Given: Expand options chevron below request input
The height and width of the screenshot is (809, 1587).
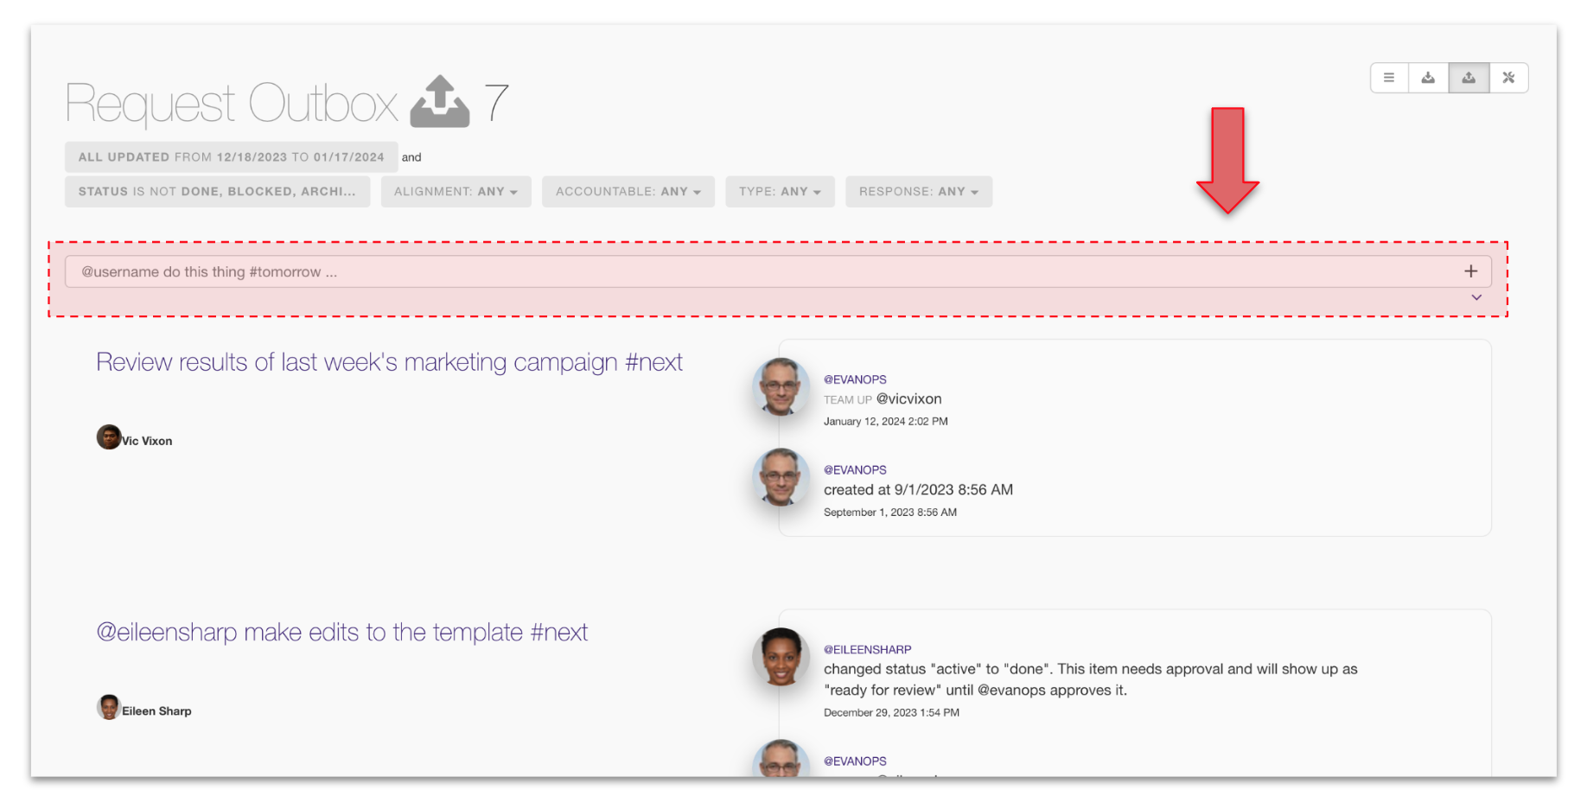Looking at the screenshot, I should click(x=1476, y=297).
